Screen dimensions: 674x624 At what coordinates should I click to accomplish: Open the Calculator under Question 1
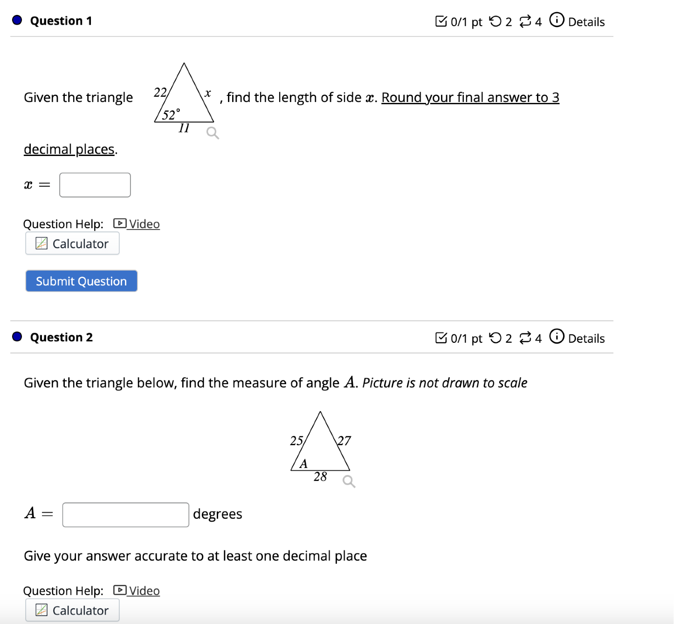(72, 243)
